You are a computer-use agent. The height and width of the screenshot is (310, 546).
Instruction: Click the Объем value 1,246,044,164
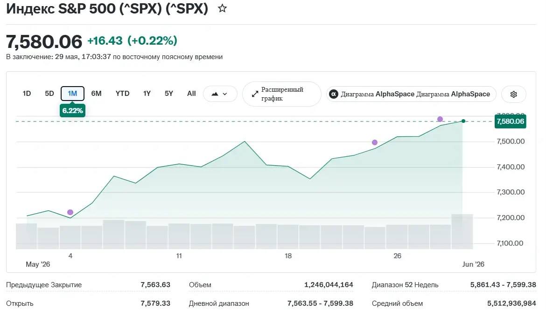[x=329, y=285]
